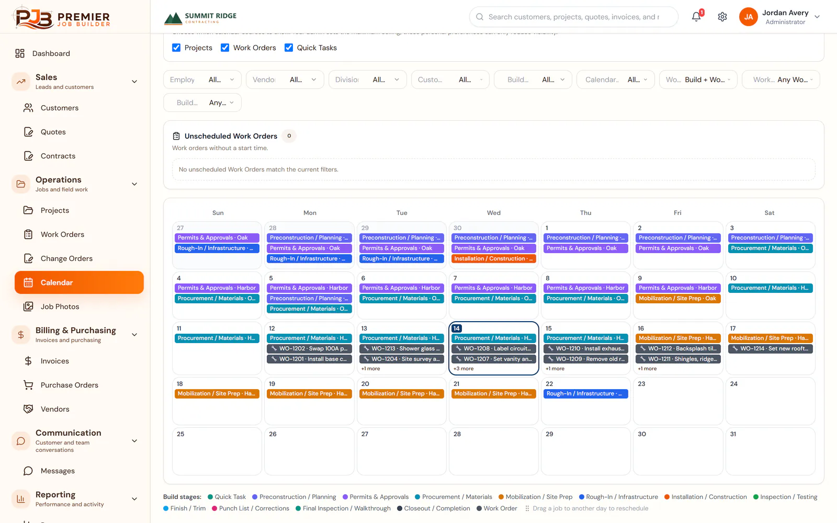The height and width of the screenshot is (523, 837).
Task: Click the Invoices dollar icon
Action: (28, 361)
